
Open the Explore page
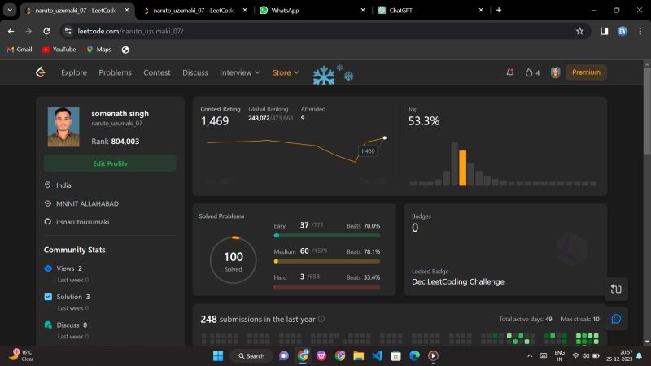click(x=74, y=72)
